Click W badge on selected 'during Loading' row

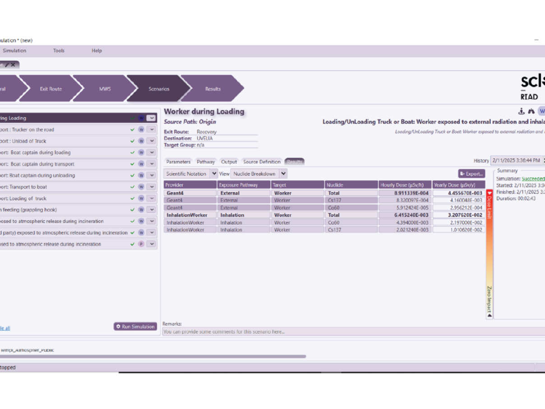[x=141, y=118]
